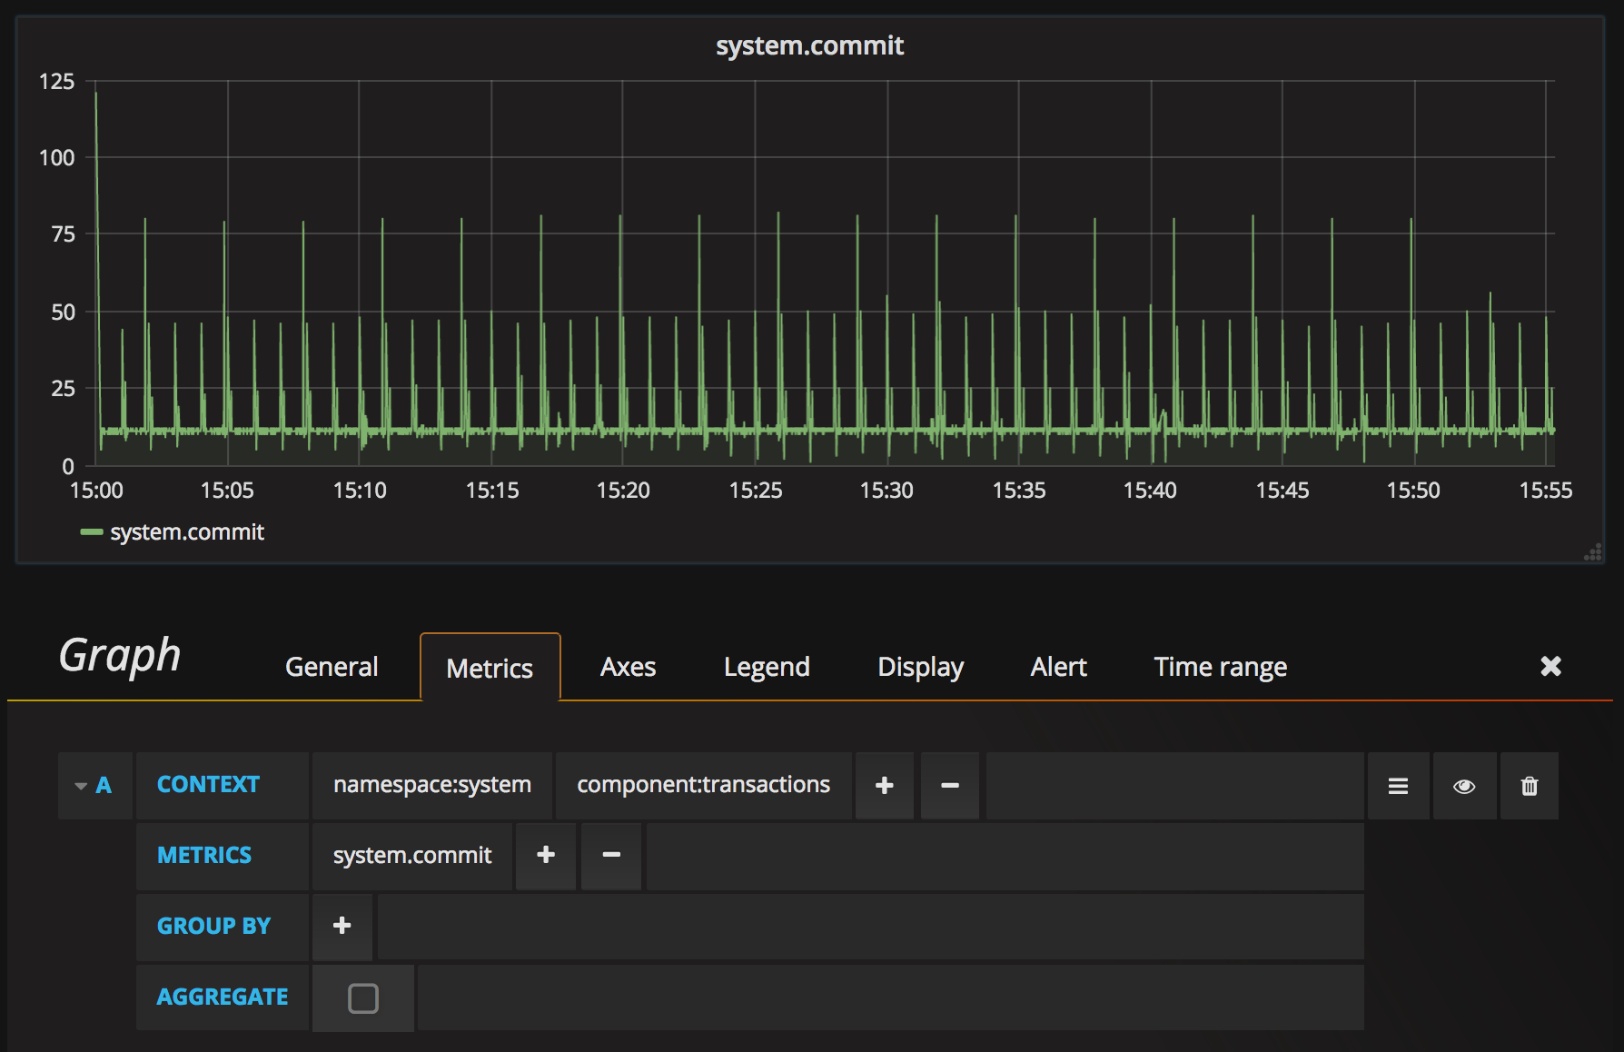Open query A options hamburger menu
The image size is (1624, 1052).
coord(1399,786)
